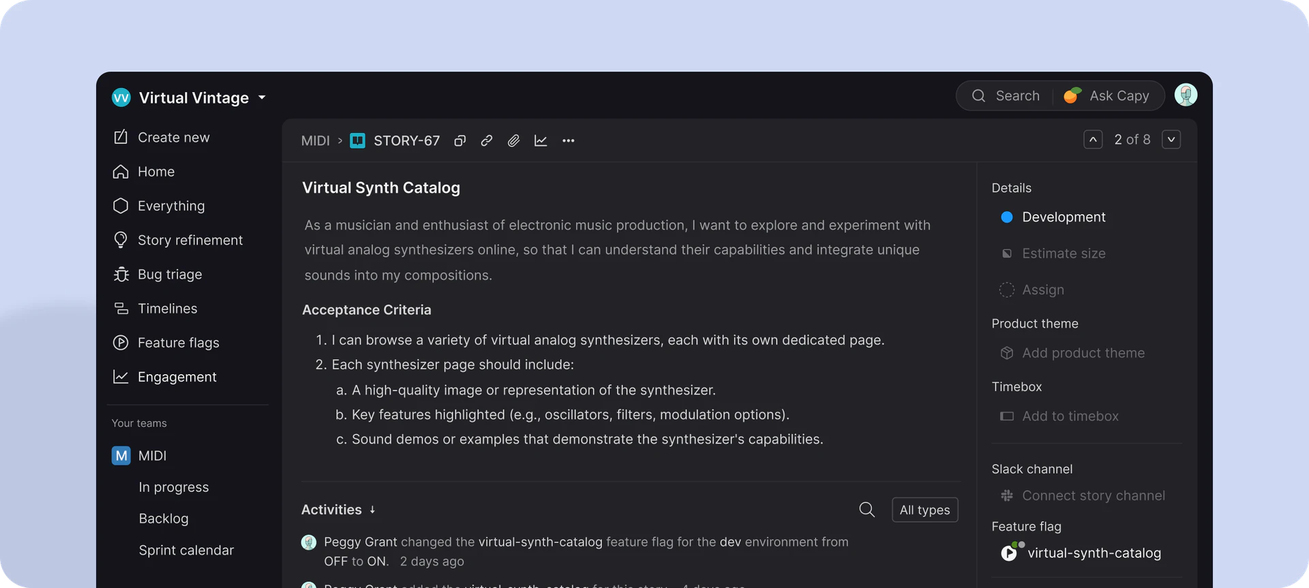Open Feature flags in the sidebar

(178, 343)
